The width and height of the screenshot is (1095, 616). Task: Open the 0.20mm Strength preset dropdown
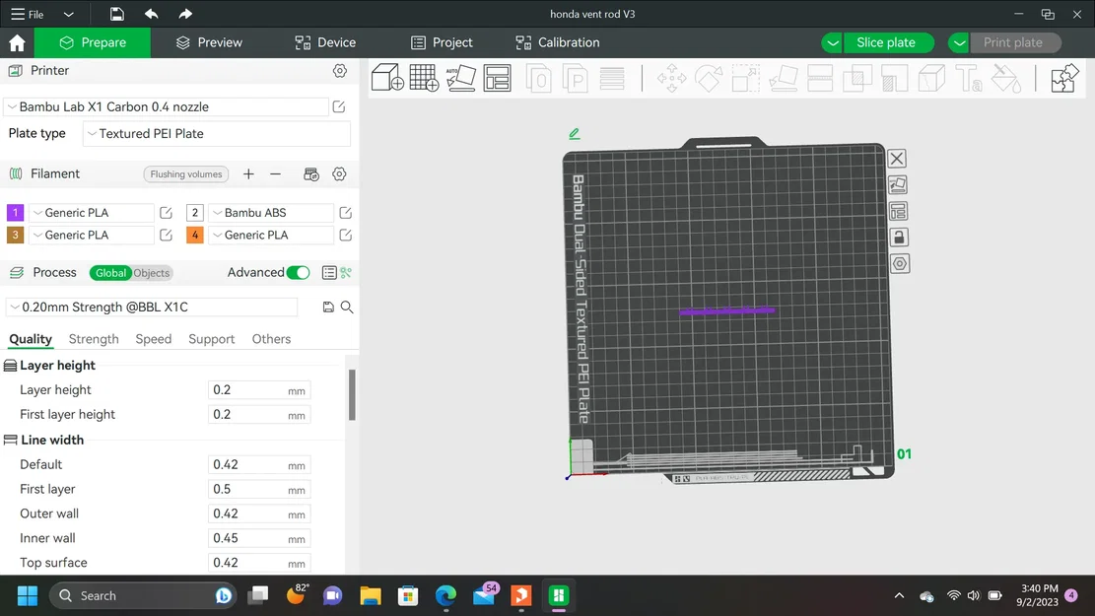(152, 307)
